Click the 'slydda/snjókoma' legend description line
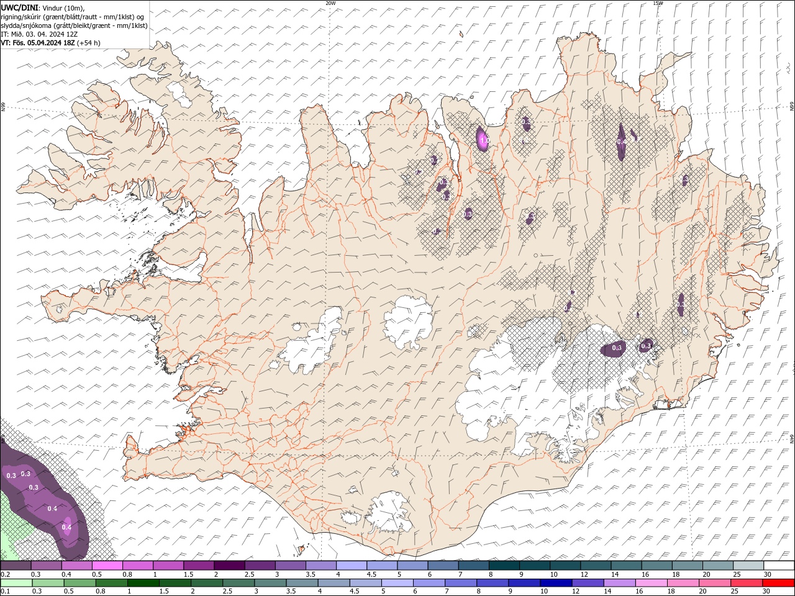 click(x=75, y=25)
